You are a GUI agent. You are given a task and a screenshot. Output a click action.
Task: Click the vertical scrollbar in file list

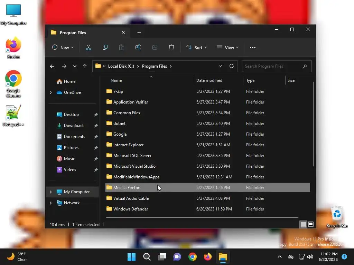[313, 124]
